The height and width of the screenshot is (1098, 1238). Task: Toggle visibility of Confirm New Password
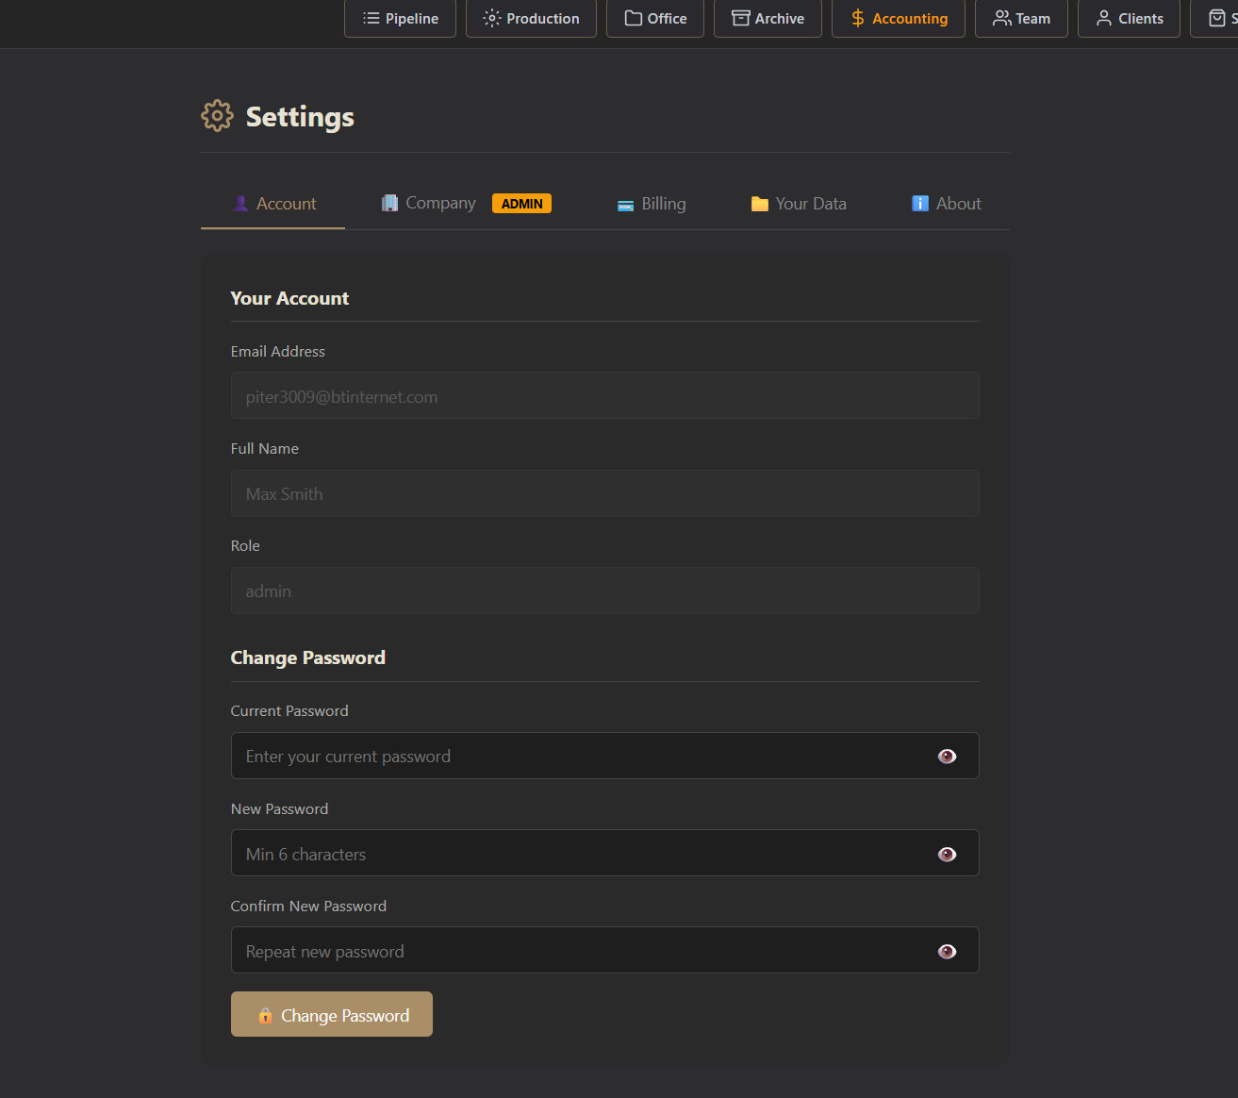tap(948, 952)
